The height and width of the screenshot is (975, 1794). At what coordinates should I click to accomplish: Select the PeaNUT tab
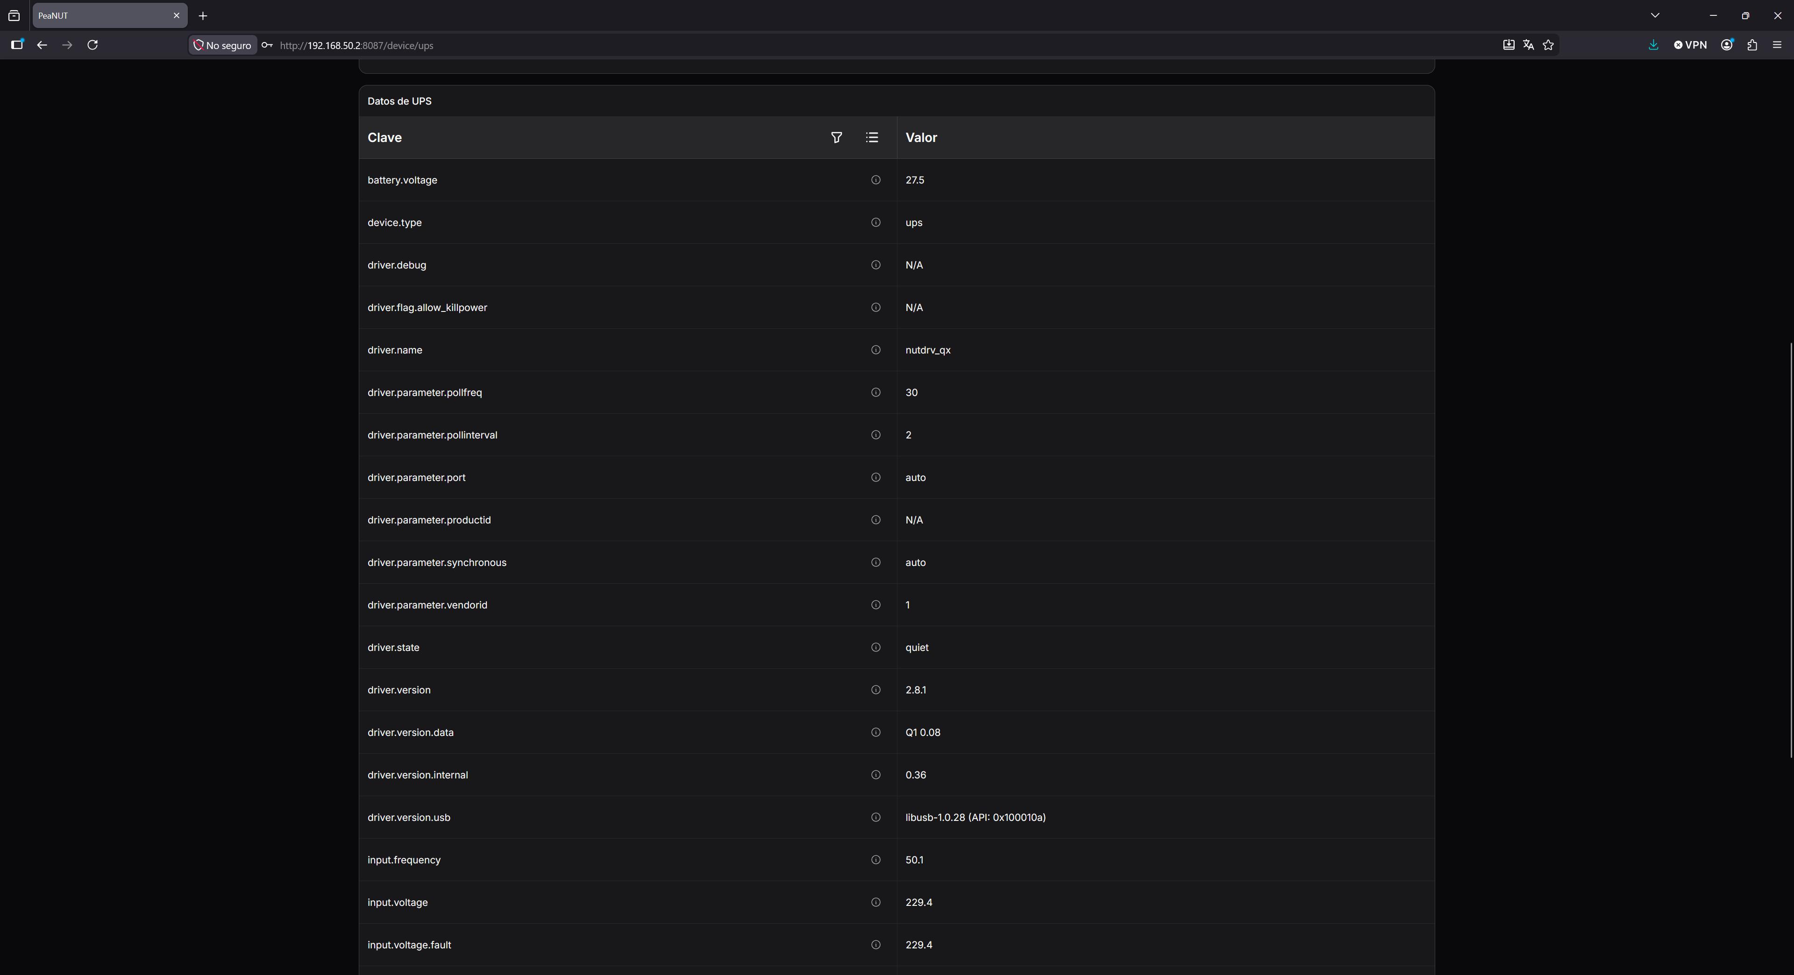109,15
